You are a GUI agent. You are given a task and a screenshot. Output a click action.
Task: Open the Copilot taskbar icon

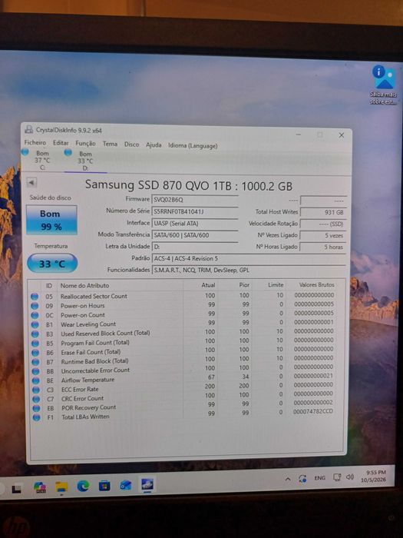(40, 487)
